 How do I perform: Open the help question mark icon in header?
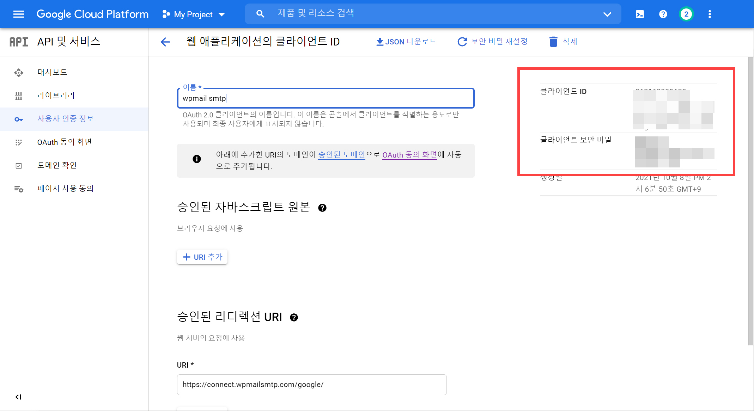tap(663, 14)
